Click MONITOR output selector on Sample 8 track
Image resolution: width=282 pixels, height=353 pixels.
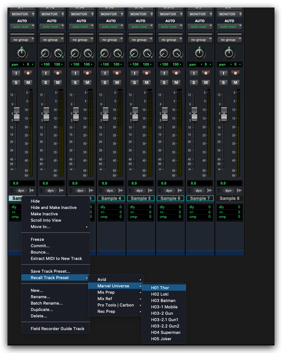(x=227, y=14)
